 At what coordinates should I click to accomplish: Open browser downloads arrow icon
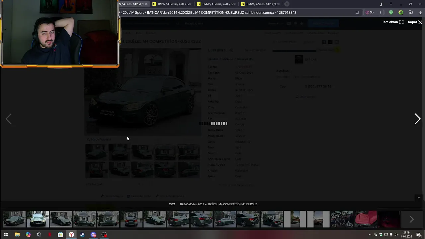click(x=420, y=12)
